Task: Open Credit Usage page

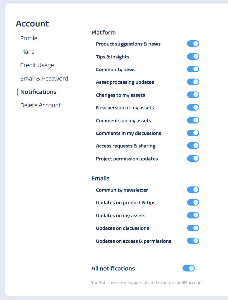Action: coord(37,65)
